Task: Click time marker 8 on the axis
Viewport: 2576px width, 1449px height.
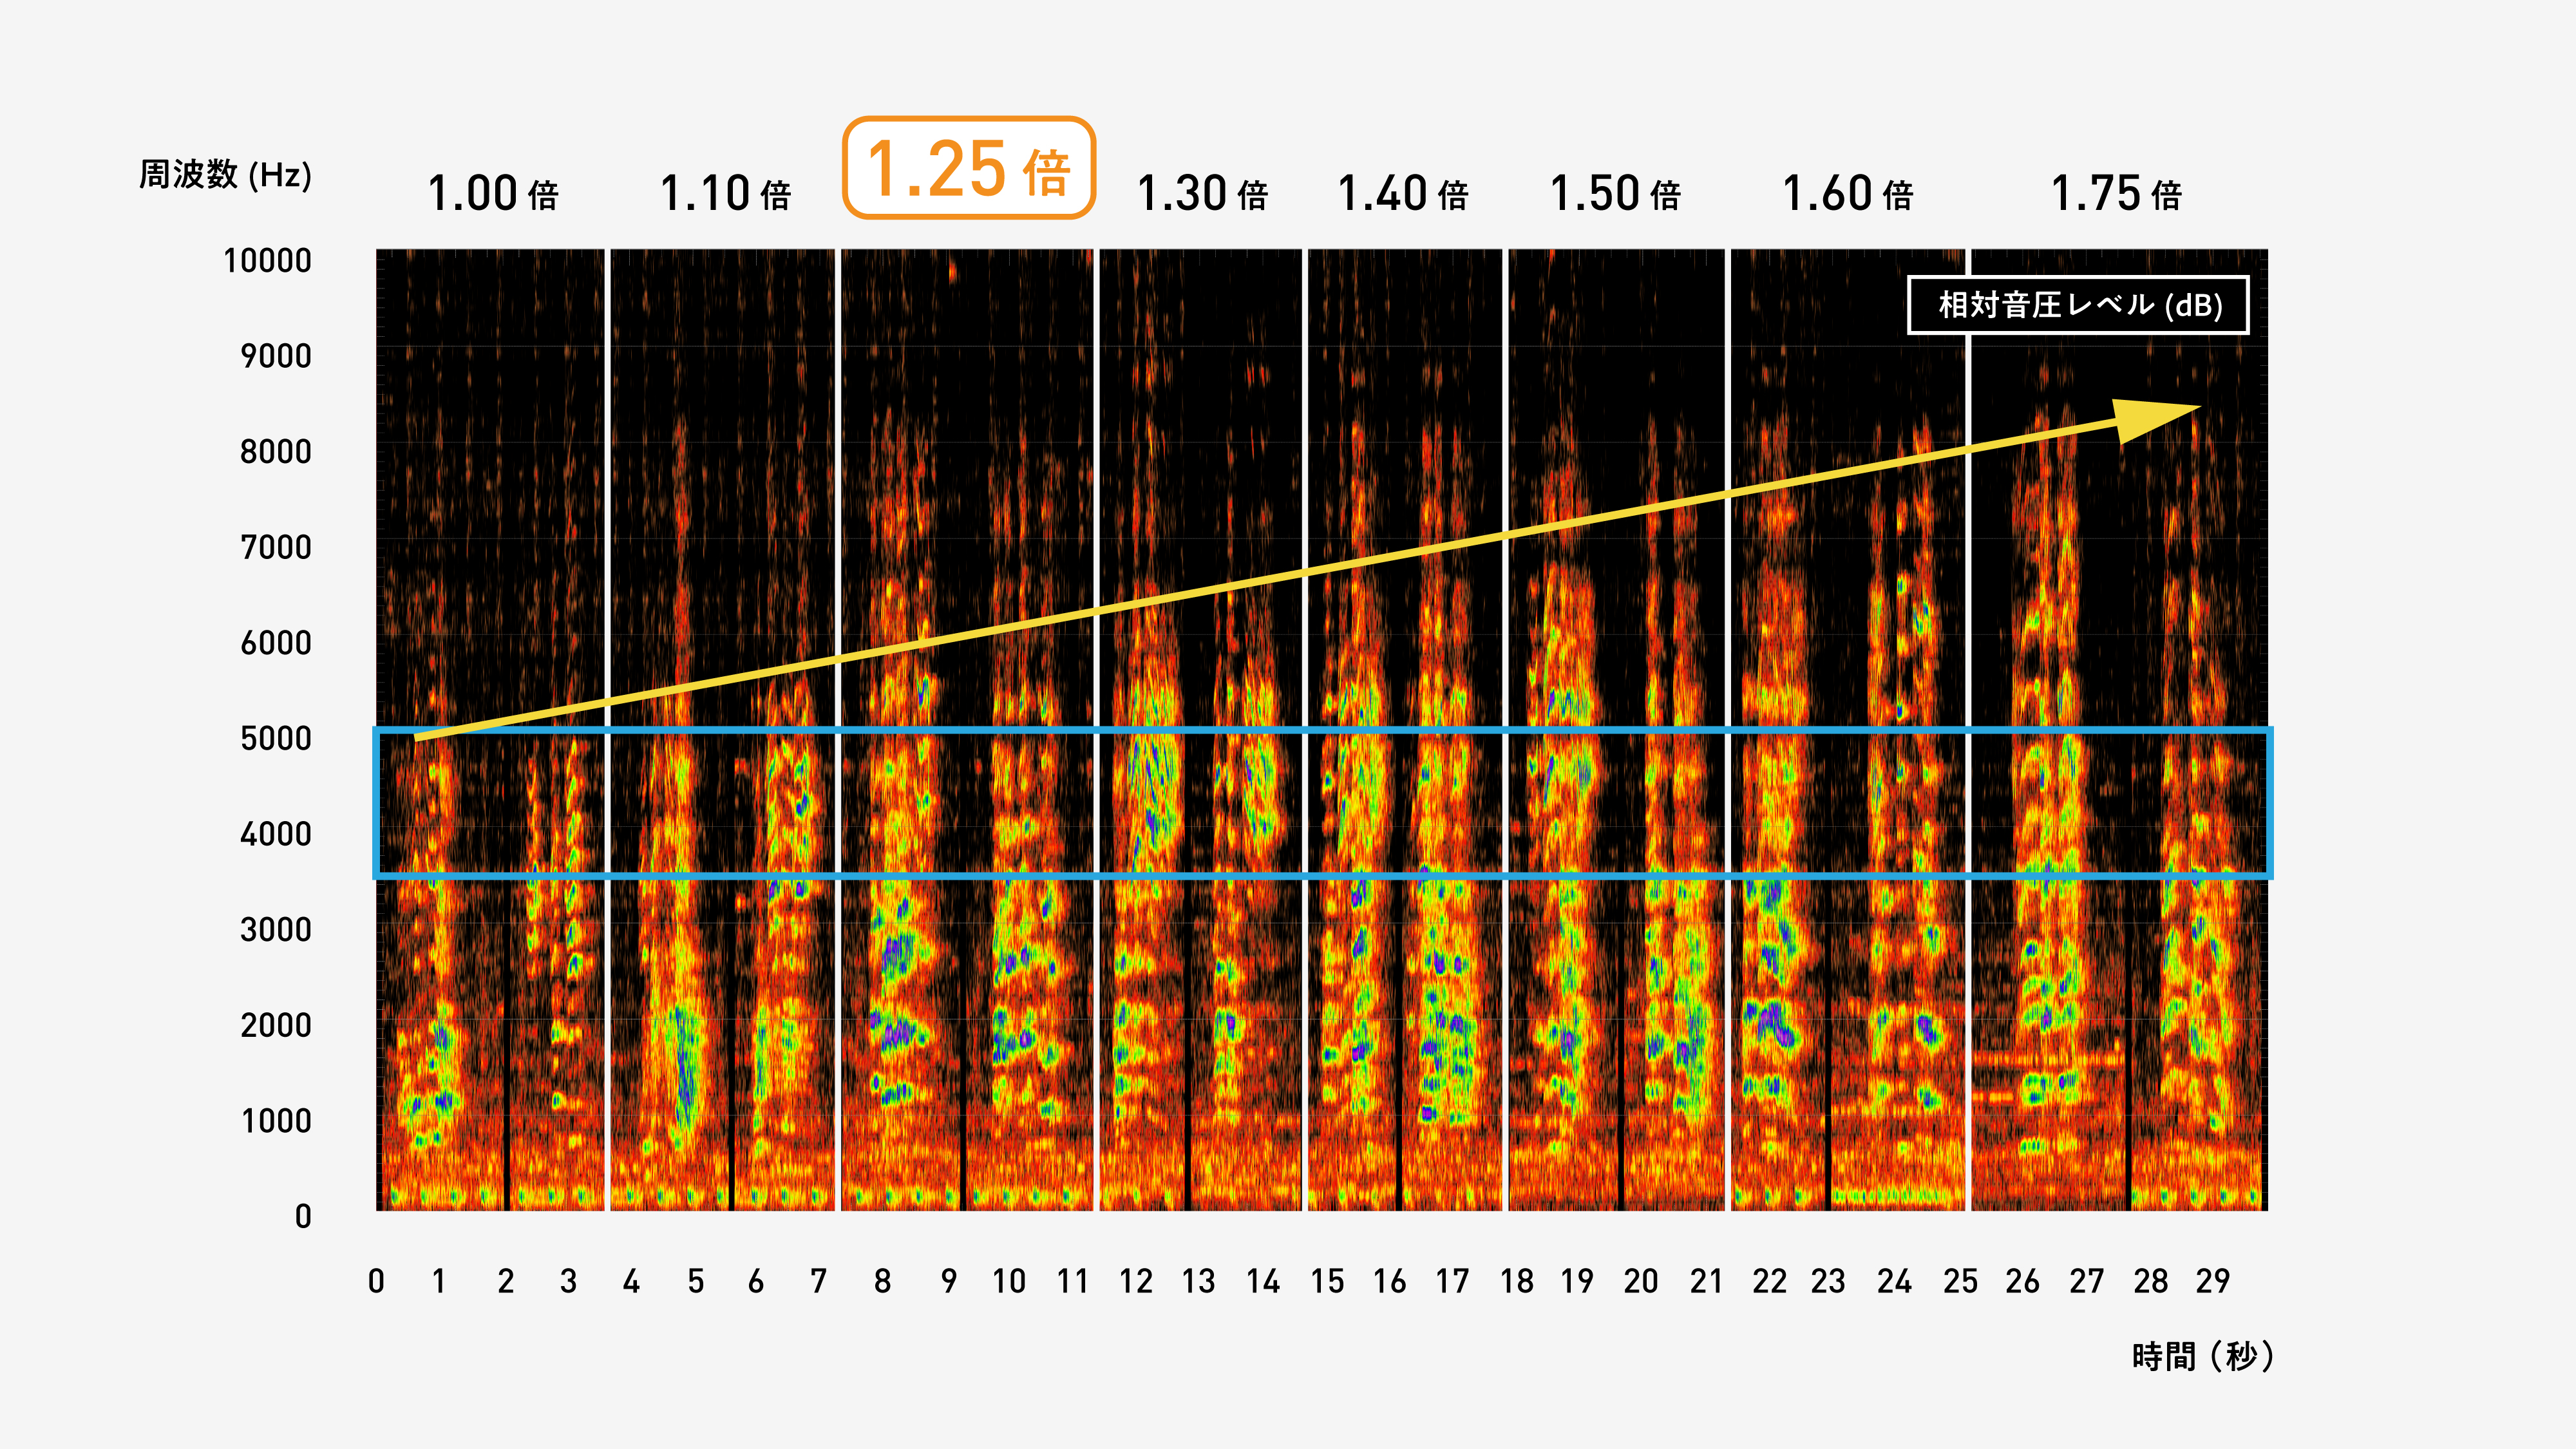Action: [x=882, y=1281]
